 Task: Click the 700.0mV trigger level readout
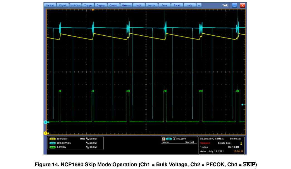tap(181, 139)
